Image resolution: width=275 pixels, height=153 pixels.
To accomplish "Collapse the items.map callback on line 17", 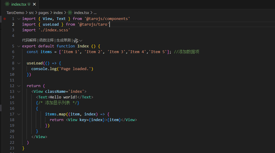I will [19, 114].
